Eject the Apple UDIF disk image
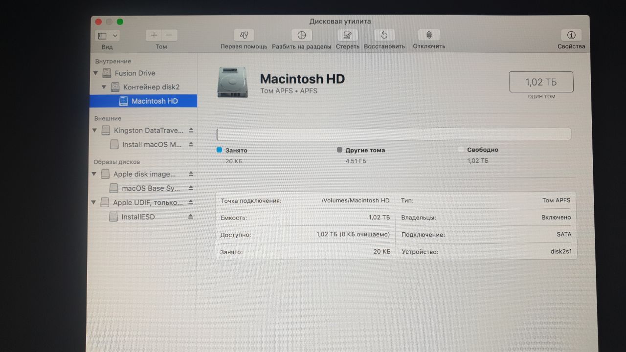The height and width of the screenshot is (352, 626). 191,202
